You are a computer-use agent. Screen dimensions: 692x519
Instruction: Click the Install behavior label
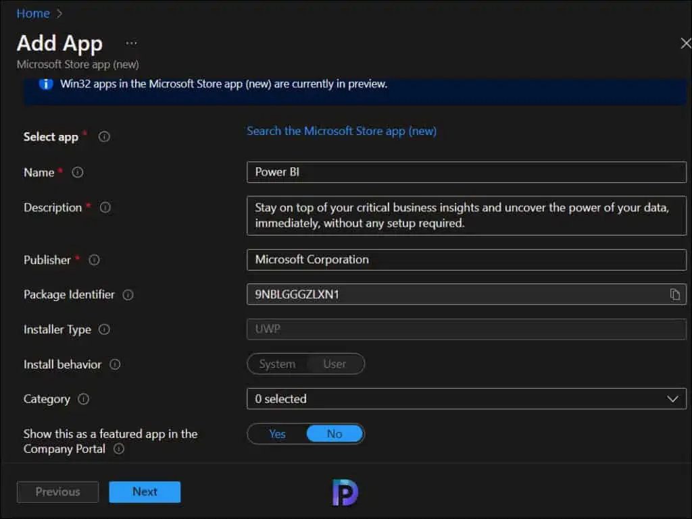[x=62, y=364]
